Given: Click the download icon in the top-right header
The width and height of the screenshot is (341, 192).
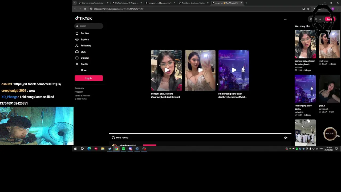Looking at the screenshot, I should tap(320, 19).
